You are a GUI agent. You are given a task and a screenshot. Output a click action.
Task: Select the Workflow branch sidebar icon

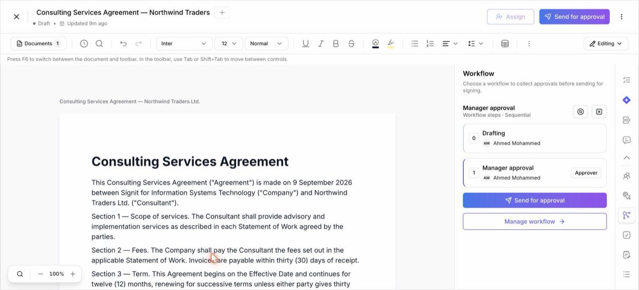(x=627, y=215)
